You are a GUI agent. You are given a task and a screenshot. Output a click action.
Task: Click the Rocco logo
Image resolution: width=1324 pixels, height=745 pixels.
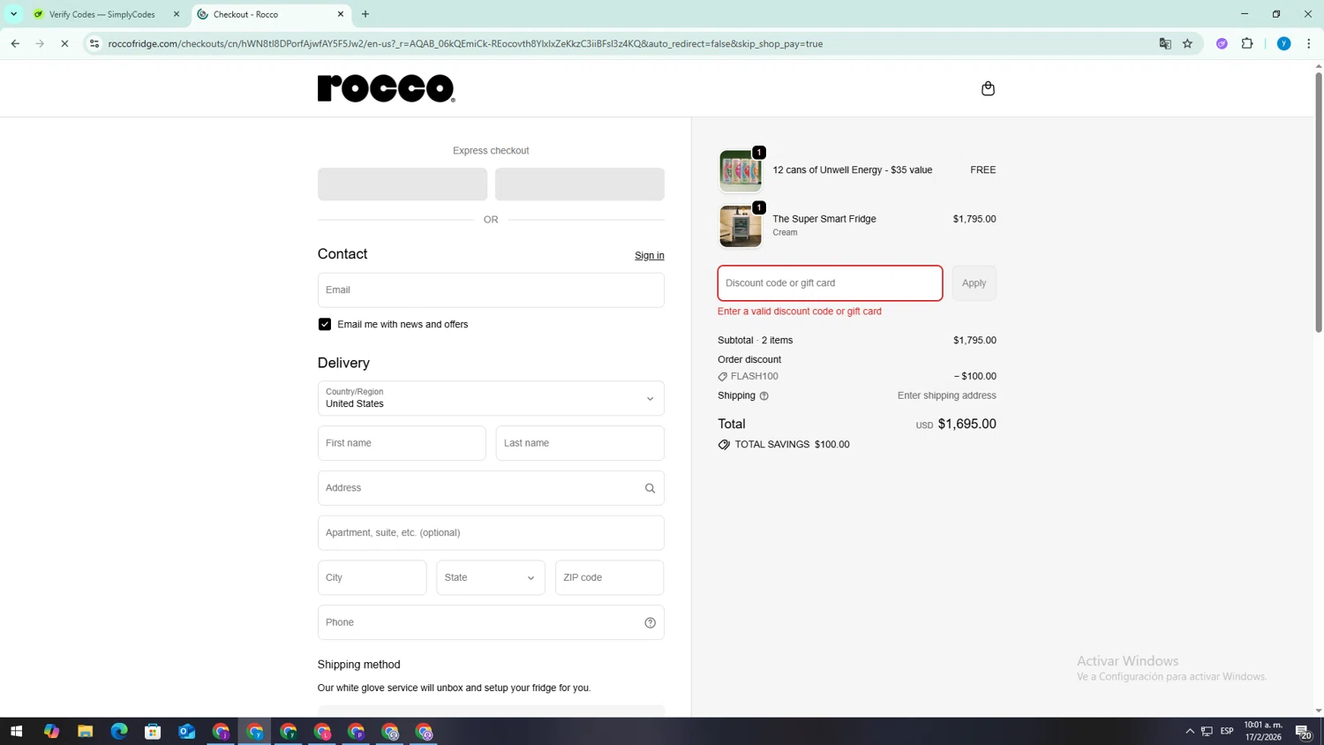coord(386,88)
